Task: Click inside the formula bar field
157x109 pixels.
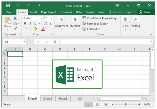Action: [x=105, y=42]
